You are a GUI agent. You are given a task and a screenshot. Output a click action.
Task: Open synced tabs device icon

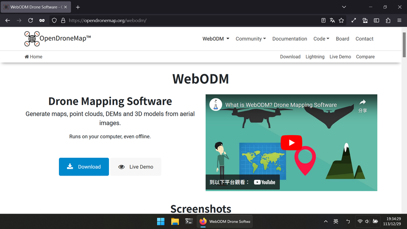[x=365, y=20]
